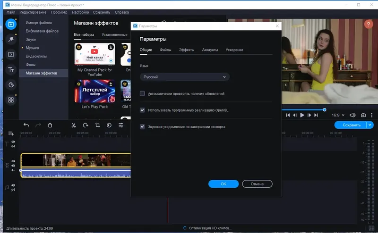
Task: Open the My Channel Pack thumbnail
Action: 95,54
